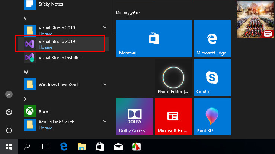Select the Visual Studio Installer text label
The image size is (275, 154).
60,58
